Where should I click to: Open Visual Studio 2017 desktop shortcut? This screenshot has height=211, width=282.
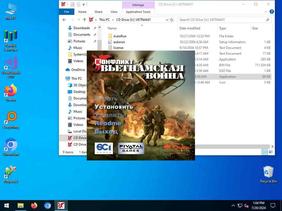click(11, 68)
